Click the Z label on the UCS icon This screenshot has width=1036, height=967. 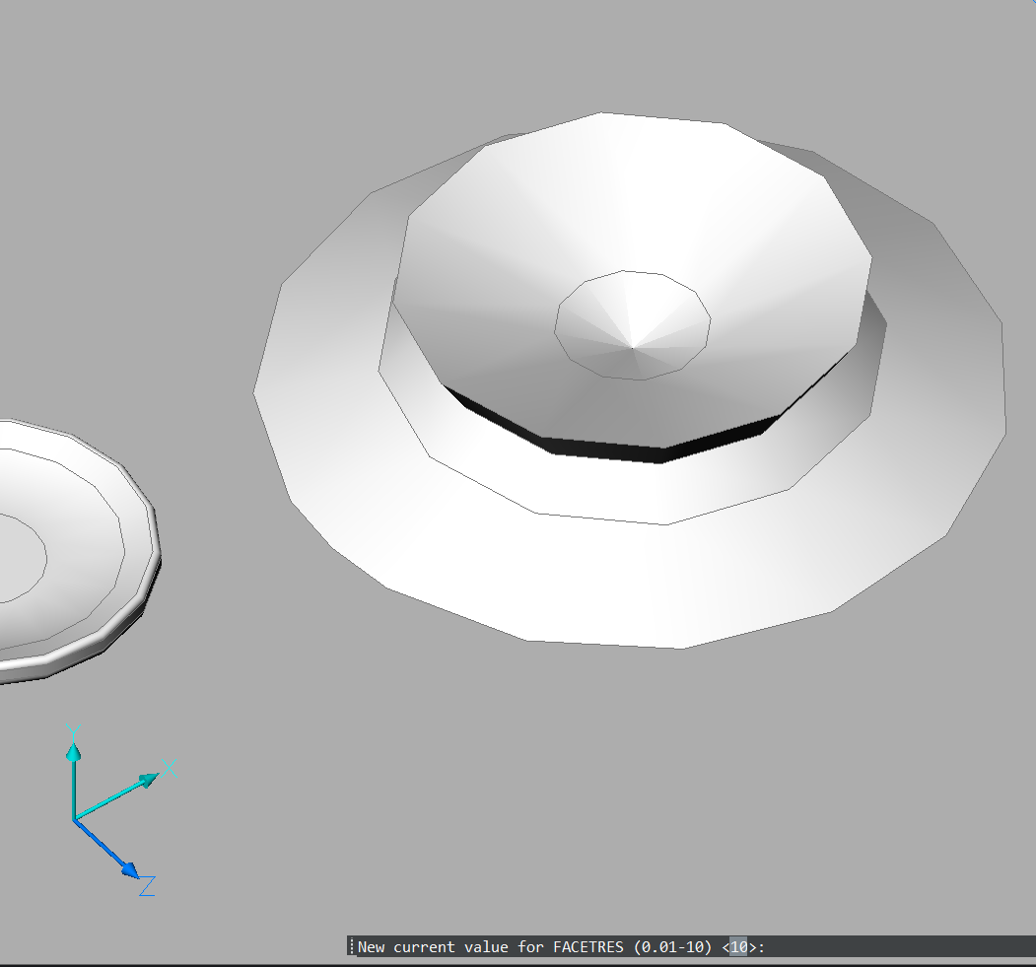point(147,886)
